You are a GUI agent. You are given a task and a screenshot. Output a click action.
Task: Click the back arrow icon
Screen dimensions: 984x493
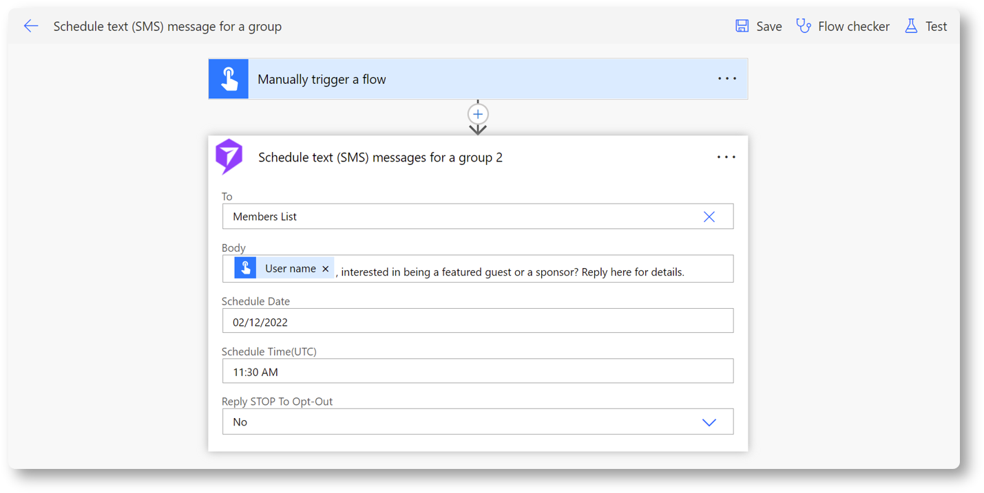point(31,26)
